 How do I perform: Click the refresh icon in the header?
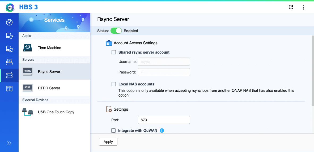291,7
